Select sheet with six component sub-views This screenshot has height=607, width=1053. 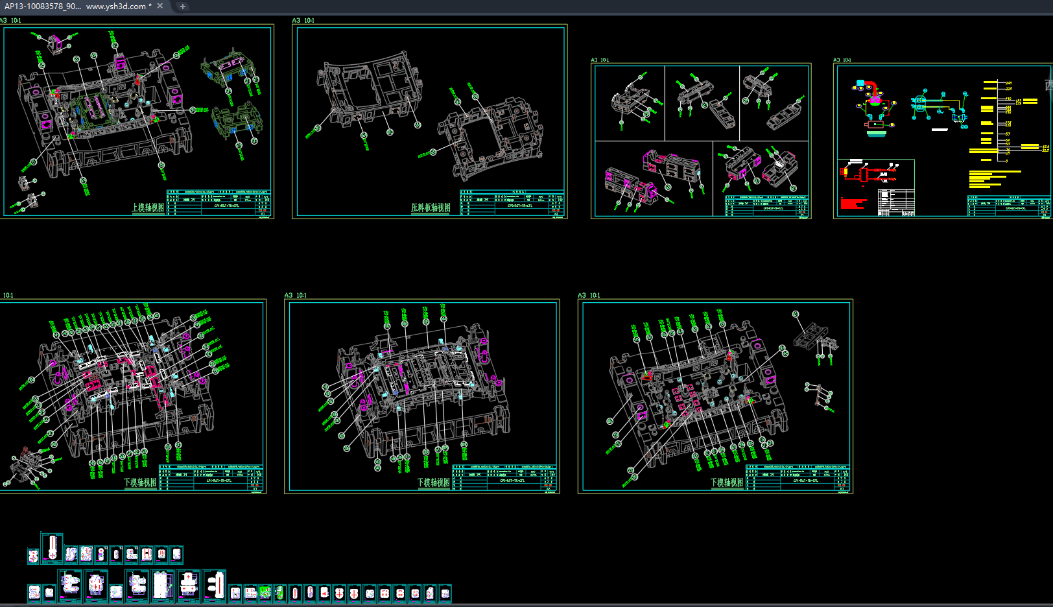(701, 141)
